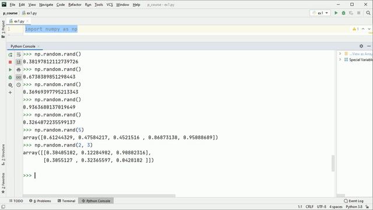The width and height of the screenshot is (373, 210).
Task: Click the import numpy as np line
Action: [51, 29]
